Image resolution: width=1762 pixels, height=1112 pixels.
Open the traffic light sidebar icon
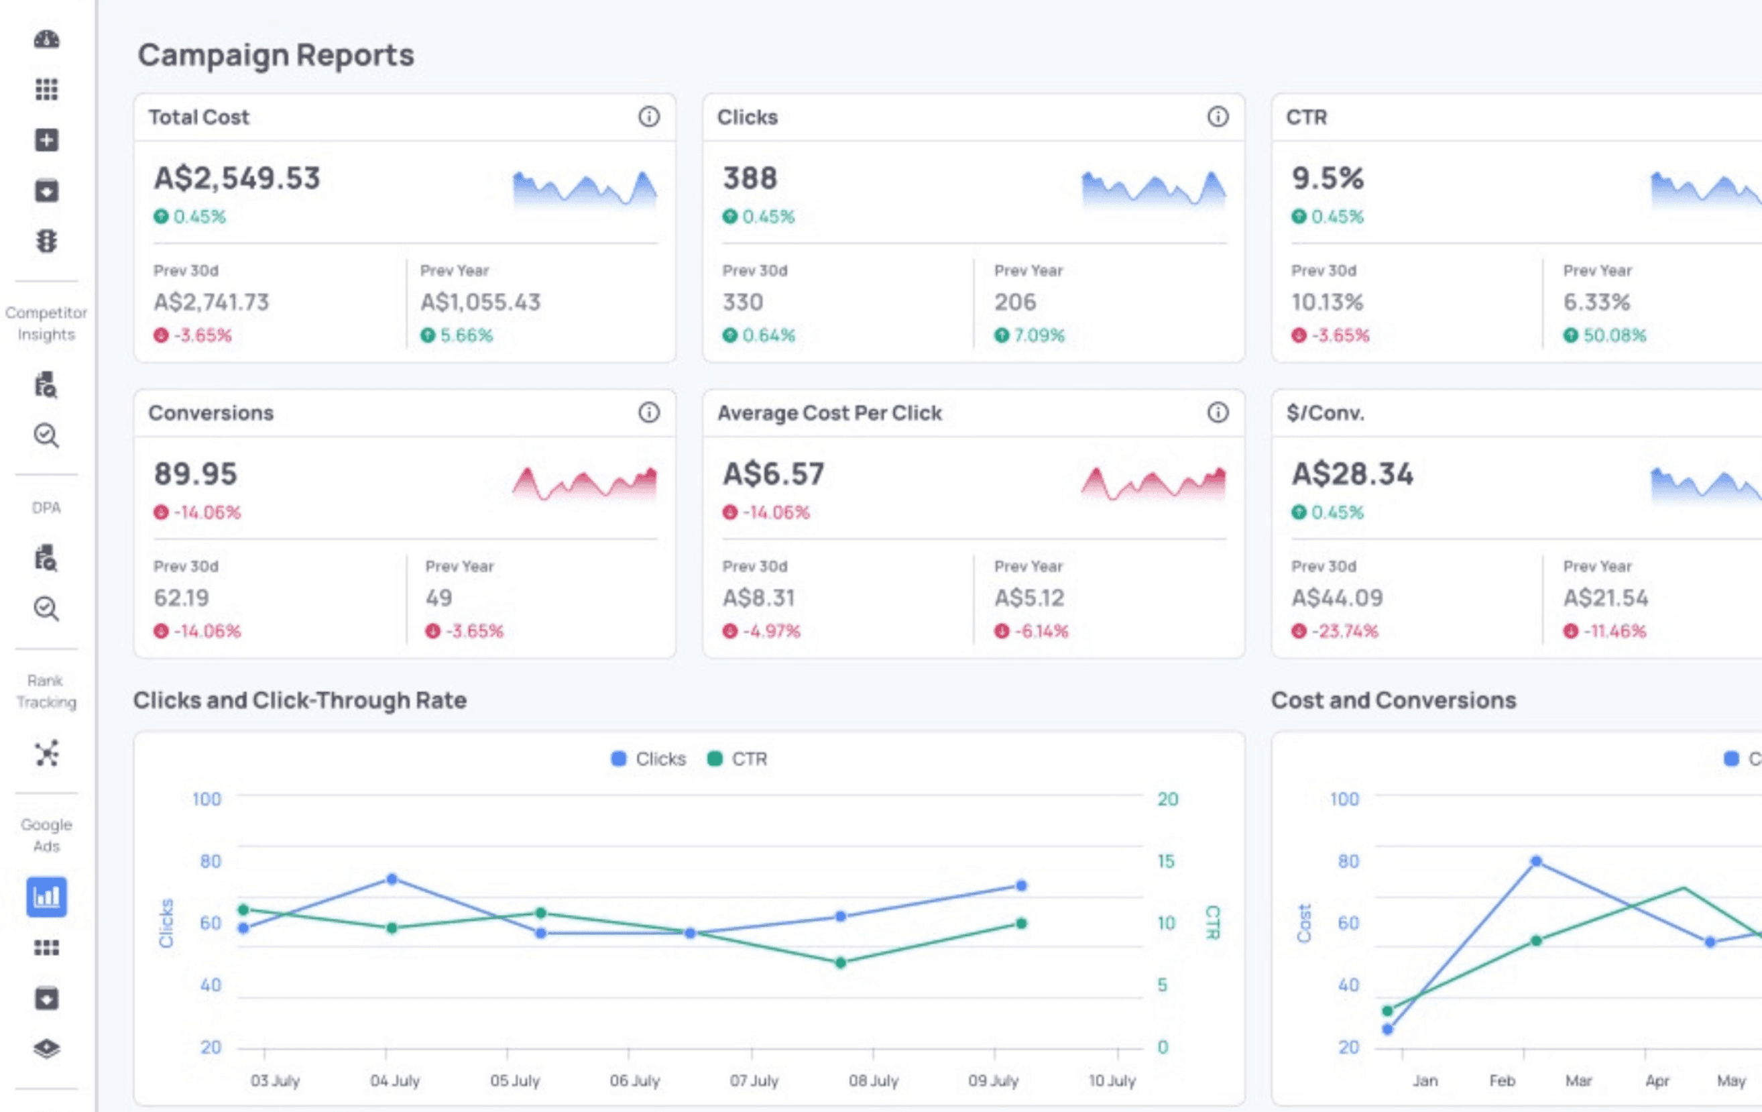[x=46, y=240]
